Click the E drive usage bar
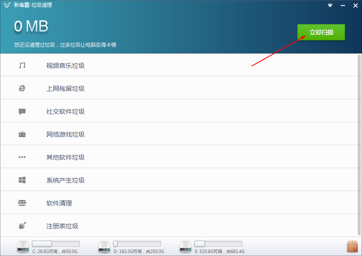 [218, 244]
